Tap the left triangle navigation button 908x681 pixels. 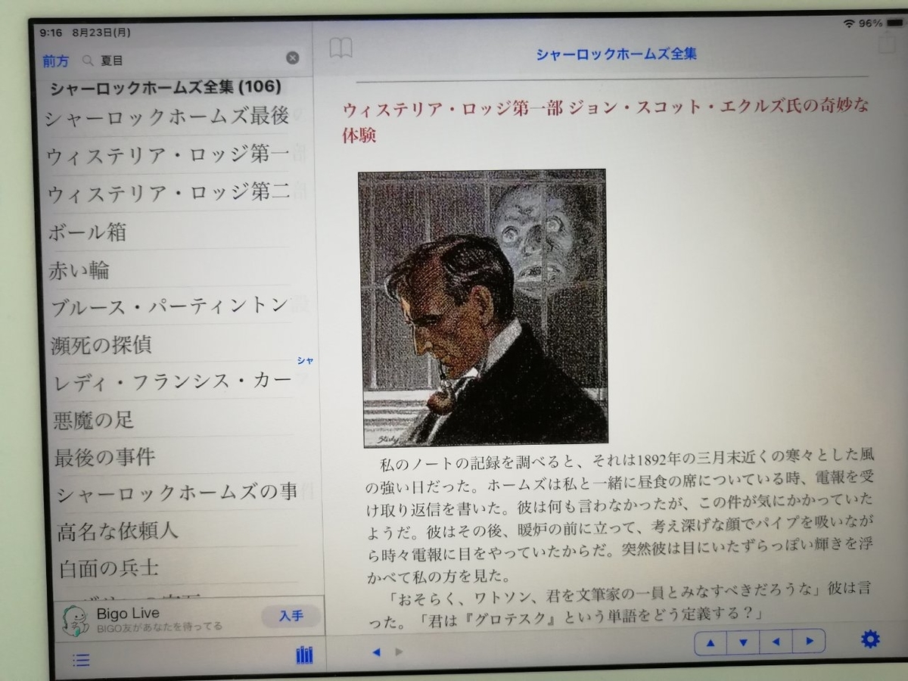[776, 642]
